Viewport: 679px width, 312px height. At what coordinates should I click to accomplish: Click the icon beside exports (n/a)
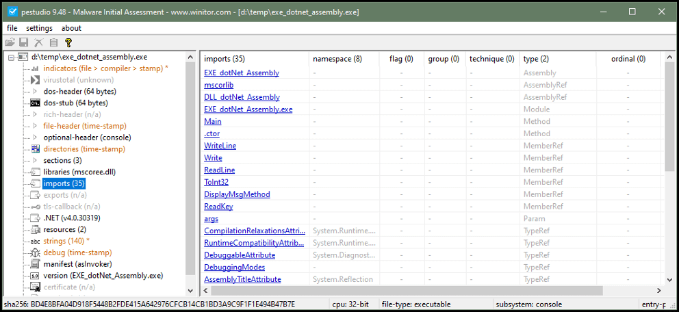[x=35, y=195]
